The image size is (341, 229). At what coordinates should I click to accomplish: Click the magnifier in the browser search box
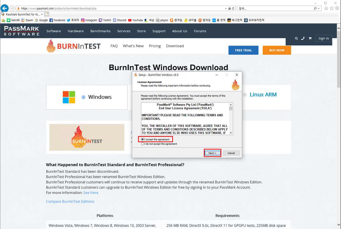pyautogui.click(x=315, y=9)
